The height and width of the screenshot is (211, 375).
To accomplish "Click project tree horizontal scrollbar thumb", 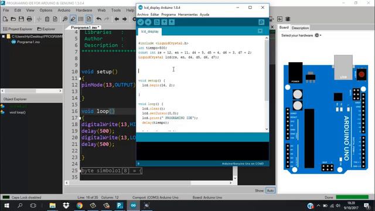I will [20, 91].
